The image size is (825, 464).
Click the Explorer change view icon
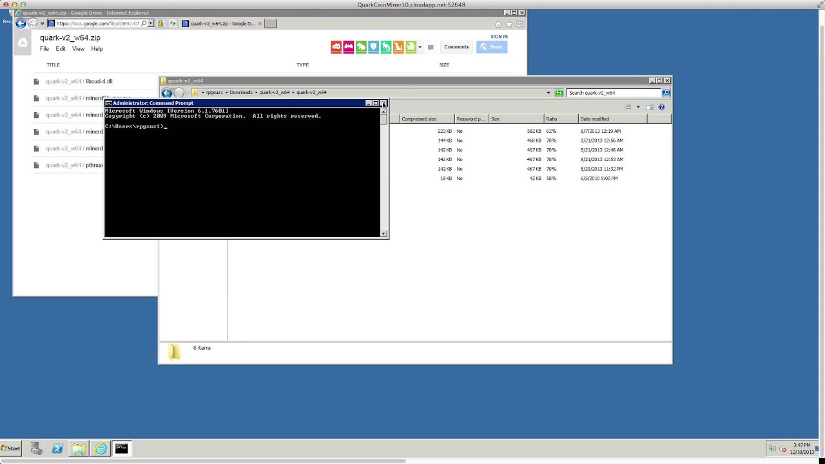point(628,107)
